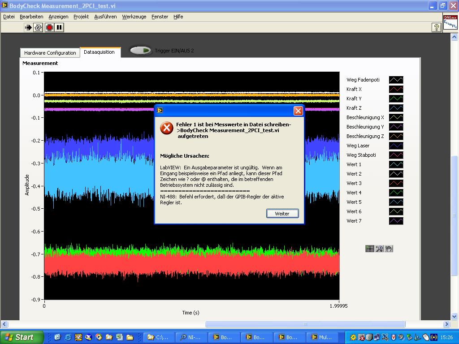Viewport: 459px width, 344px height.
Task: Click Kraft X plot legend swatch
Action: click(396, 89)
